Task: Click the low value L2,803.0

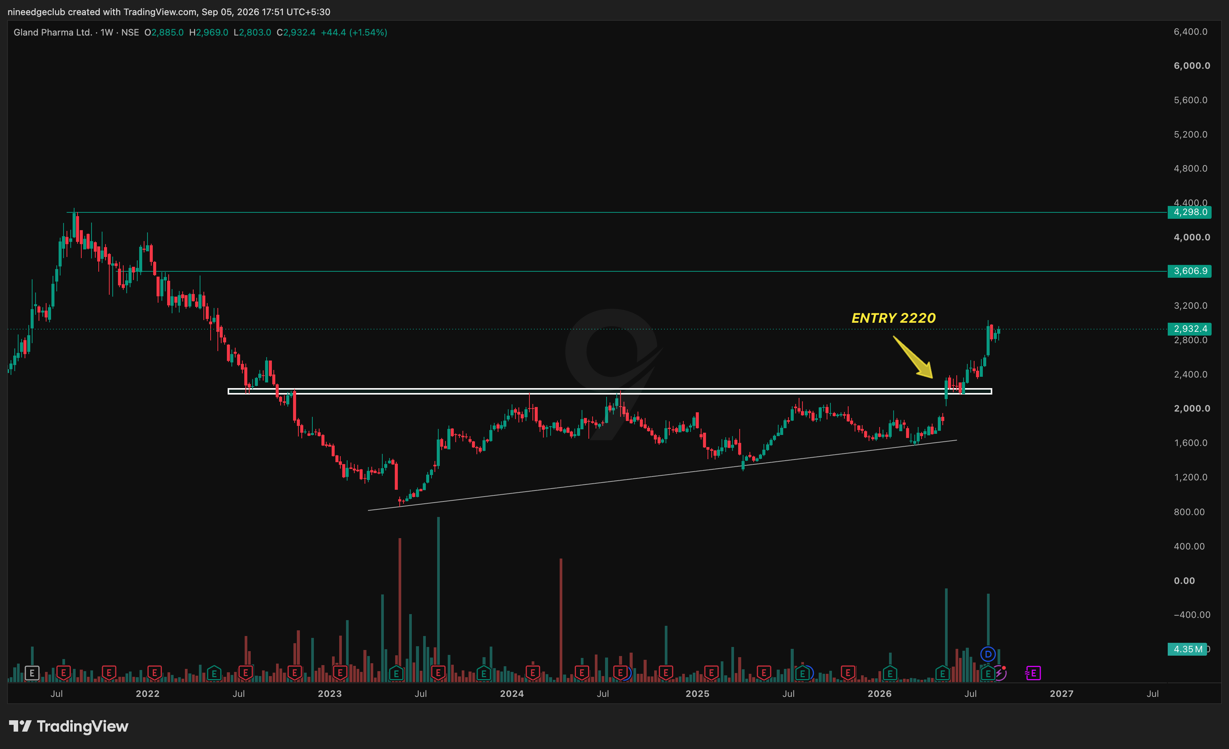Action: point(252,32)
